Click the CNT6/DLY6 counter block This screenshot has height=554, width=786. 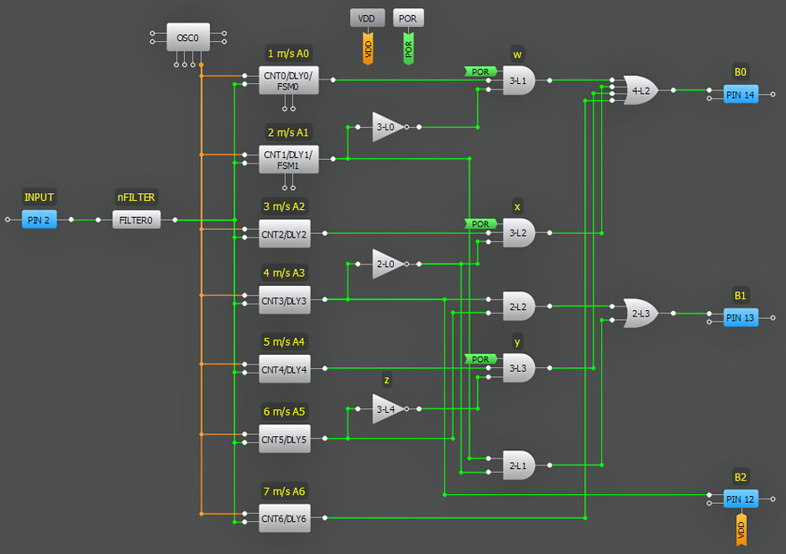click(284, 518)
